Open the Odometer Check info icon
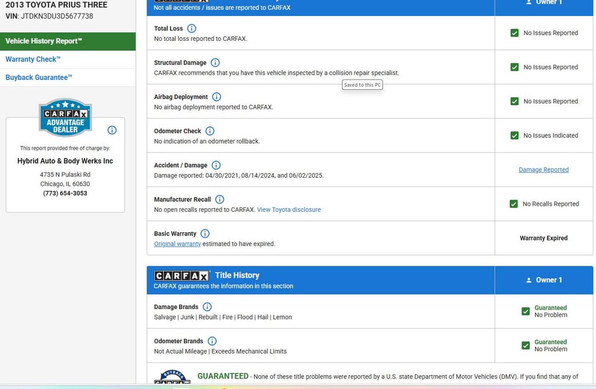This screenshot has width=596, height=389. tap(210, 131)
